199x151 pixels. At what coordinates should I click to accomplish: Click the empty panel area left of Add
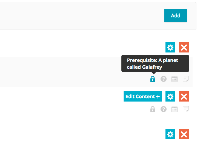coord(81,15)
